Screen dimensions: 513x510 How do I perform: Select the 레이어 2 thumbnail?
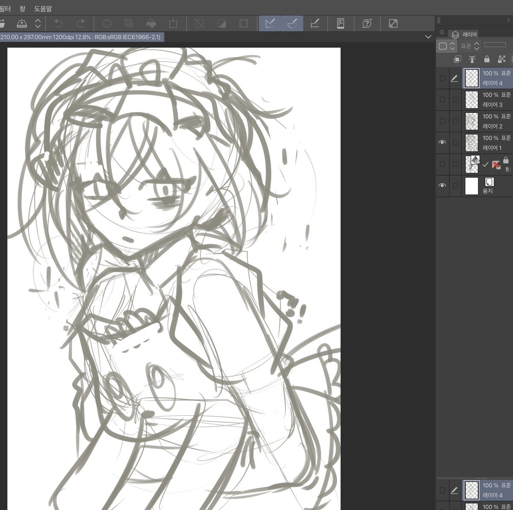tap(472, 121)
